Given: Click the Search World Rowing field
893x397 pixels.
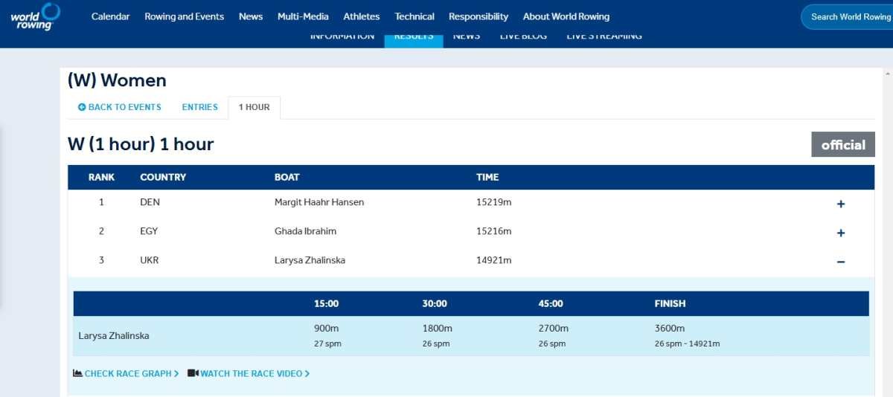Looking at the screenshot, I should pos(850,16).
